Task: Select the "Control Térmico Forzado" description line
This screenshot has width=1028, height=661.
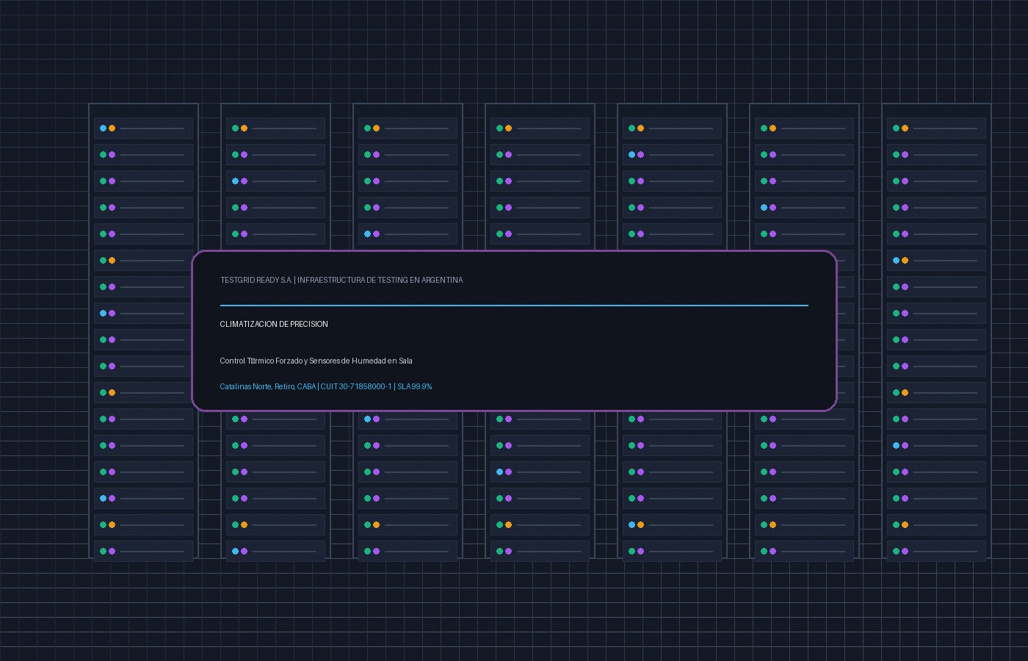Action: coord(316,361)
